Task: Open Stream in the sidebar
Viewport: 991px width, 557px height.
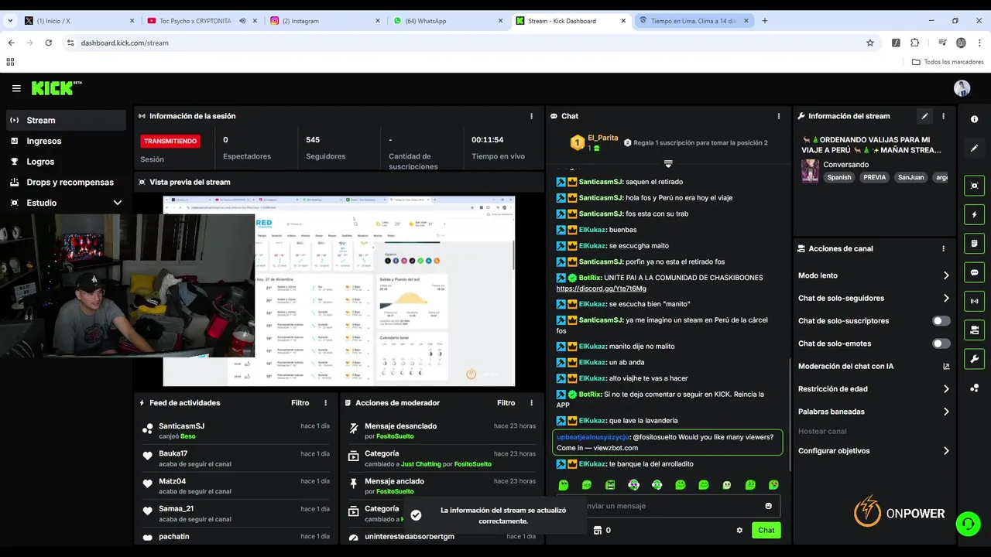Action: coord(66,120)
